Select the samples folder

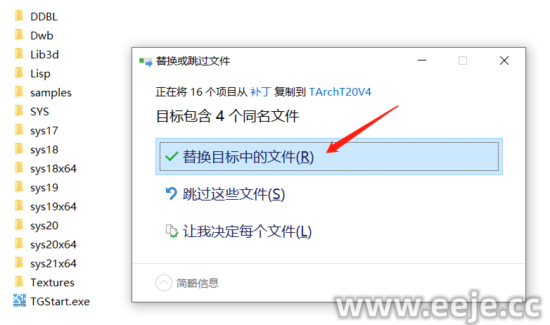tap(43, 92)
